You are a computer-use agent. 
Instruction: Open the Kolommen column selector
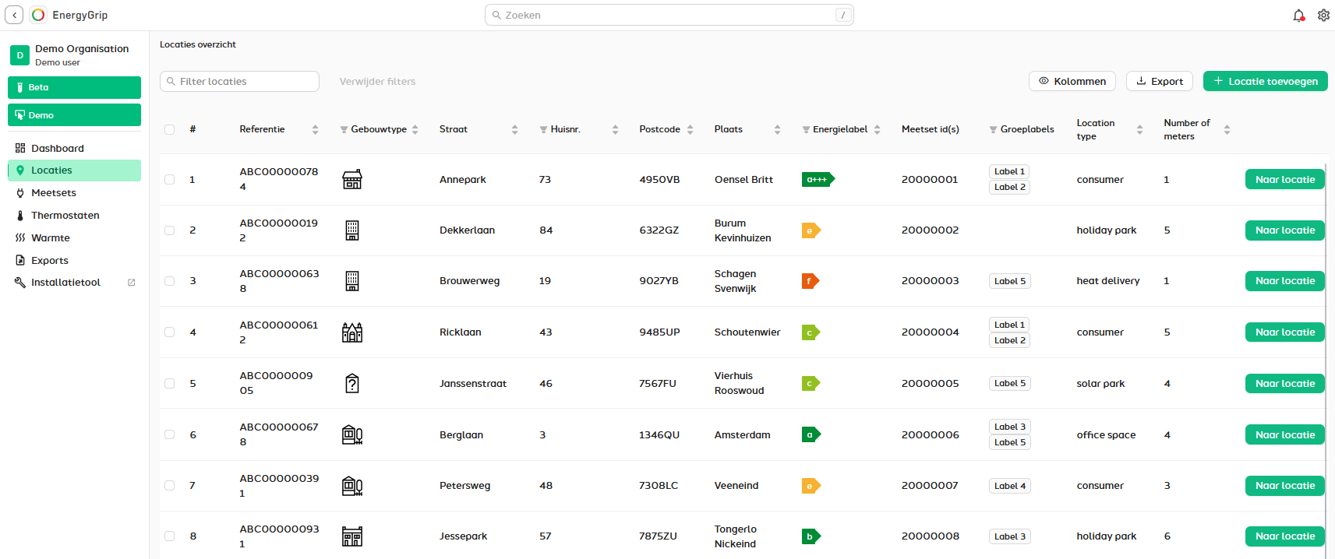[x=1072, y=81]
